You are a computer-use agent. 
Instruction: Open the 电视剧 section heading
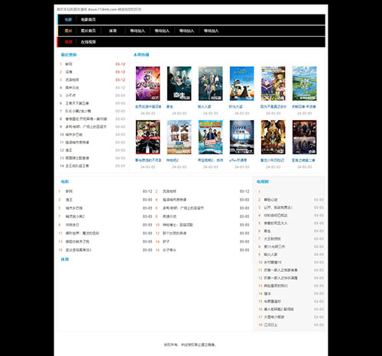coord(263,182)
